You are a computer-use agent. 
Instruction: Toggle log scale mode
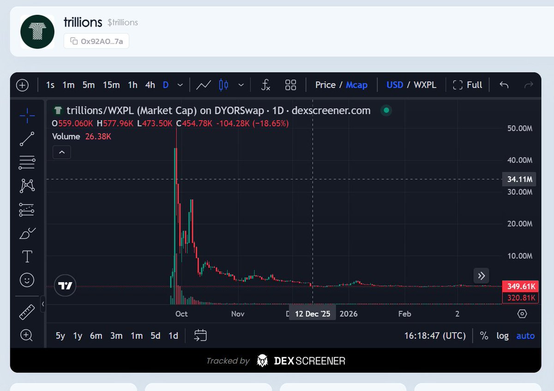(x=502, y=336)
